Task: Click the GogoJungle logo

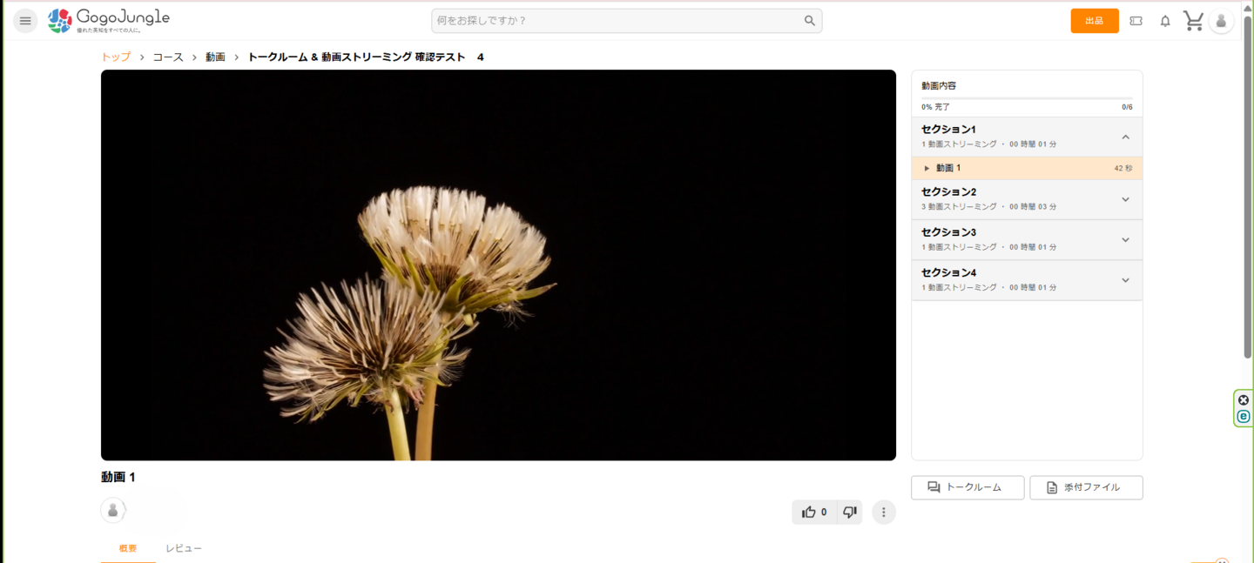Action: click(109, 20)
